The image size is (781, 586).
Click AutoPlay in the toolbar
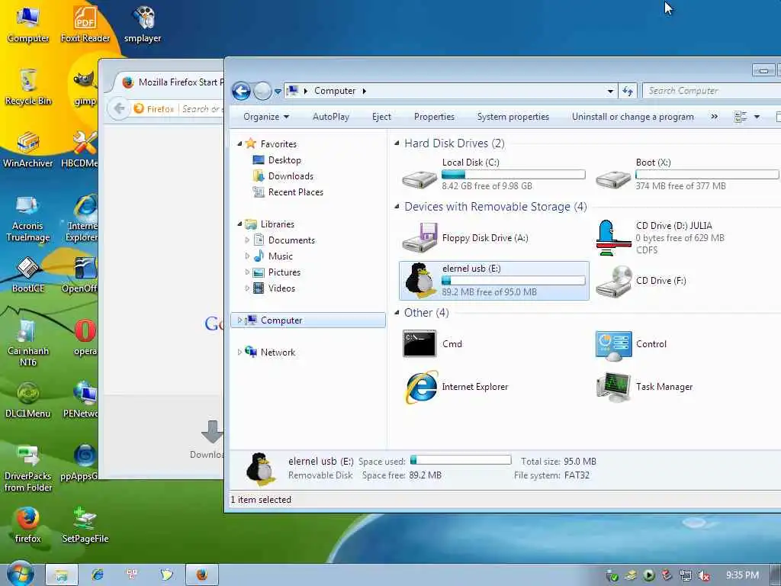331,117
